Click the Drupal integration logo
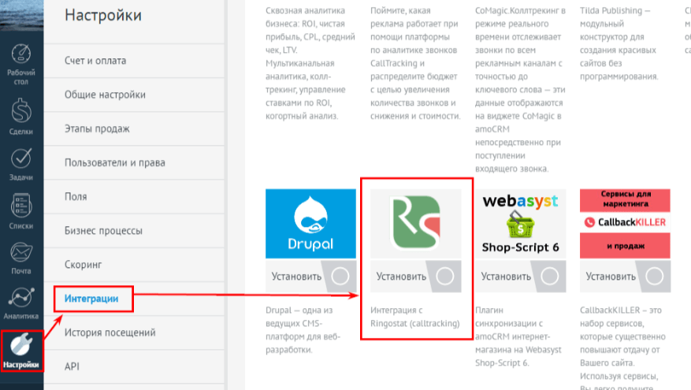 point(310,224)
